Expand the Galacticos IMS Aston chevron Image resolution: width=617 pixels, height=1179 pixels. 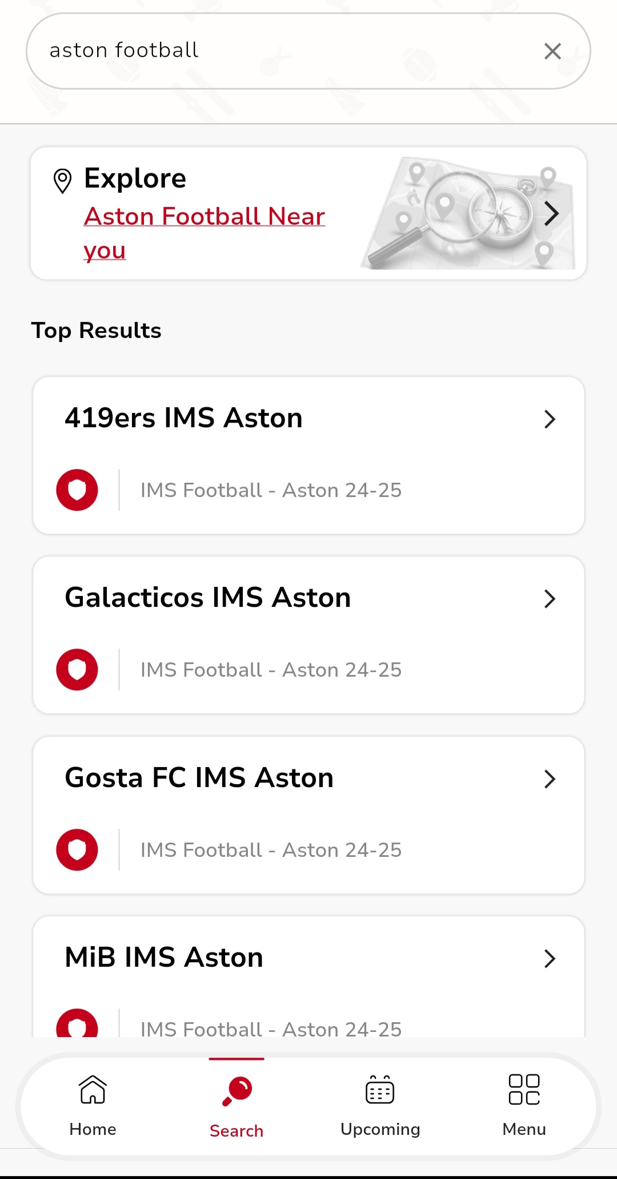tap(550, 598)
